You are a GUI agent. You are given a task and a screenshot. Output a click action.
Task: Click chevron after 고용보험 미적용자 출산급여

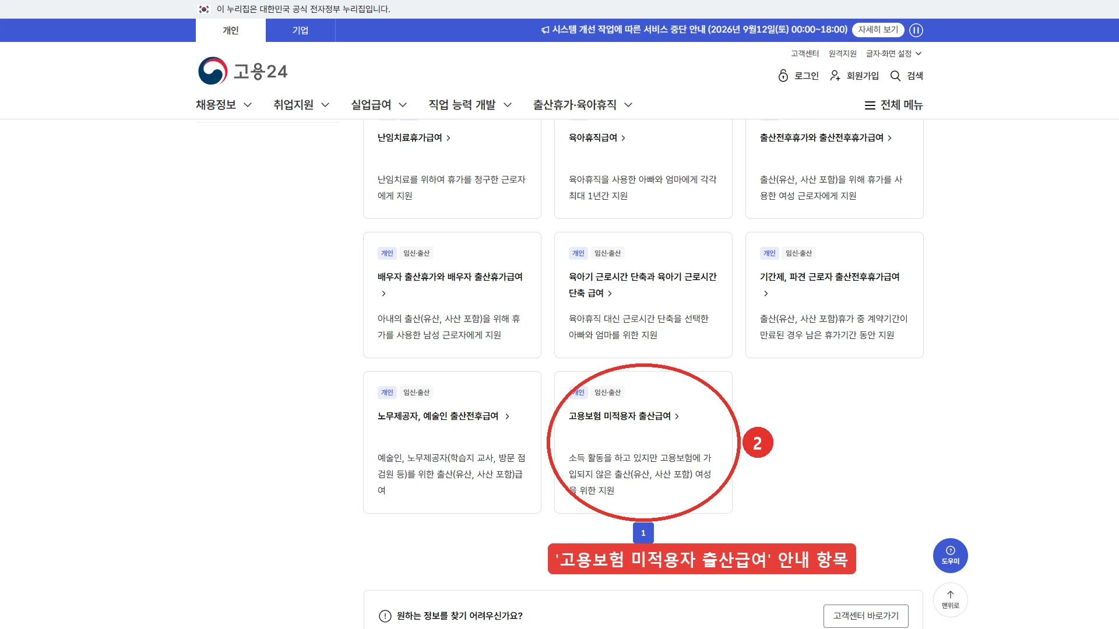677,416
